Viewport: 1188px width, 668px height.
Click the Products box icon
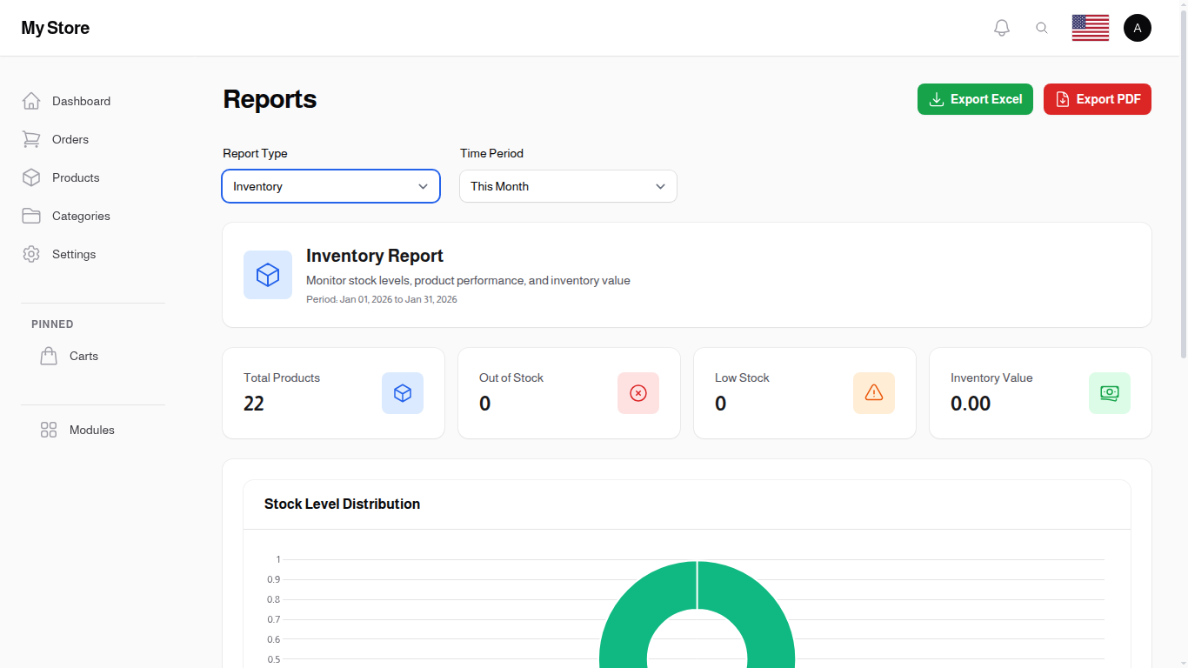point(31,177)
